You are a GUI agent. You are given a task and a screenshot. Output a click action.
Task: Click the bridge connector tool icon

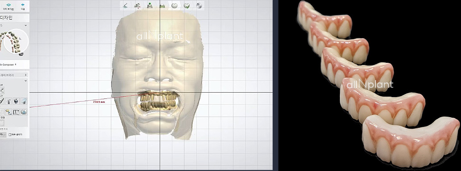17,112
